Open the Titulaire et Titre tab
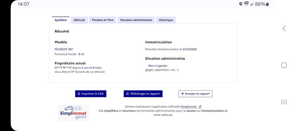Screen dimensions: 292x131 coord(103,20)
